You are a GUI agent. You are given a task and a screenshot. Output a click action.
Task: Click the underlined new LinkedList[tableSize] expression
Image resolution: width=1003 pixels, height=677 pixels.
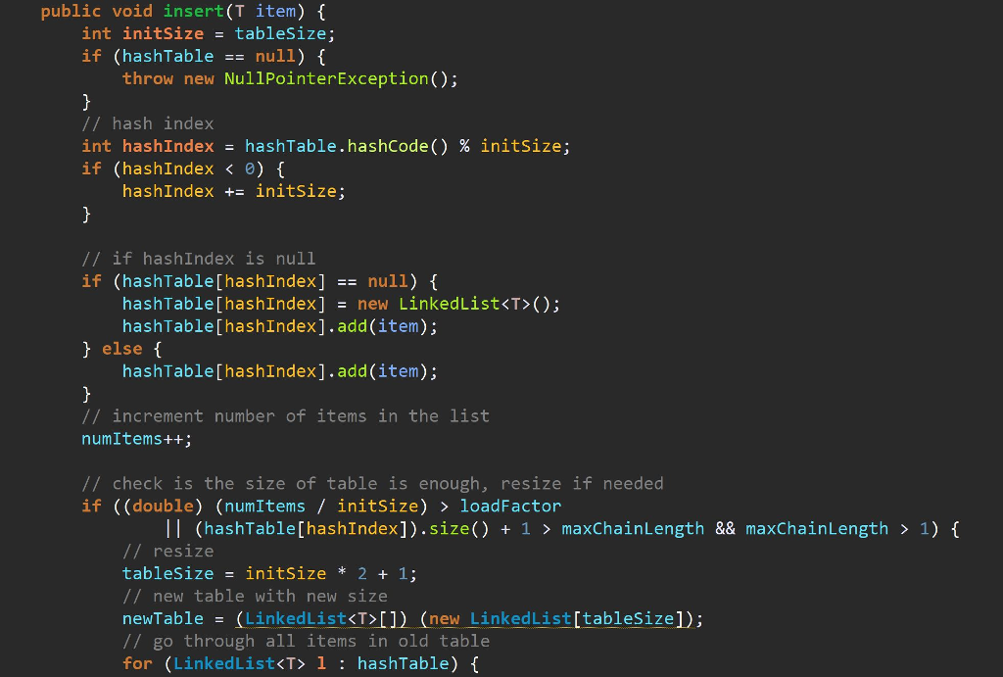pos(555,618)
